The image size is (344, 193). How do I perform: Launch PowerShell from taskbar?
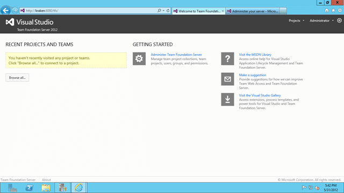click(x=29, y=188)
